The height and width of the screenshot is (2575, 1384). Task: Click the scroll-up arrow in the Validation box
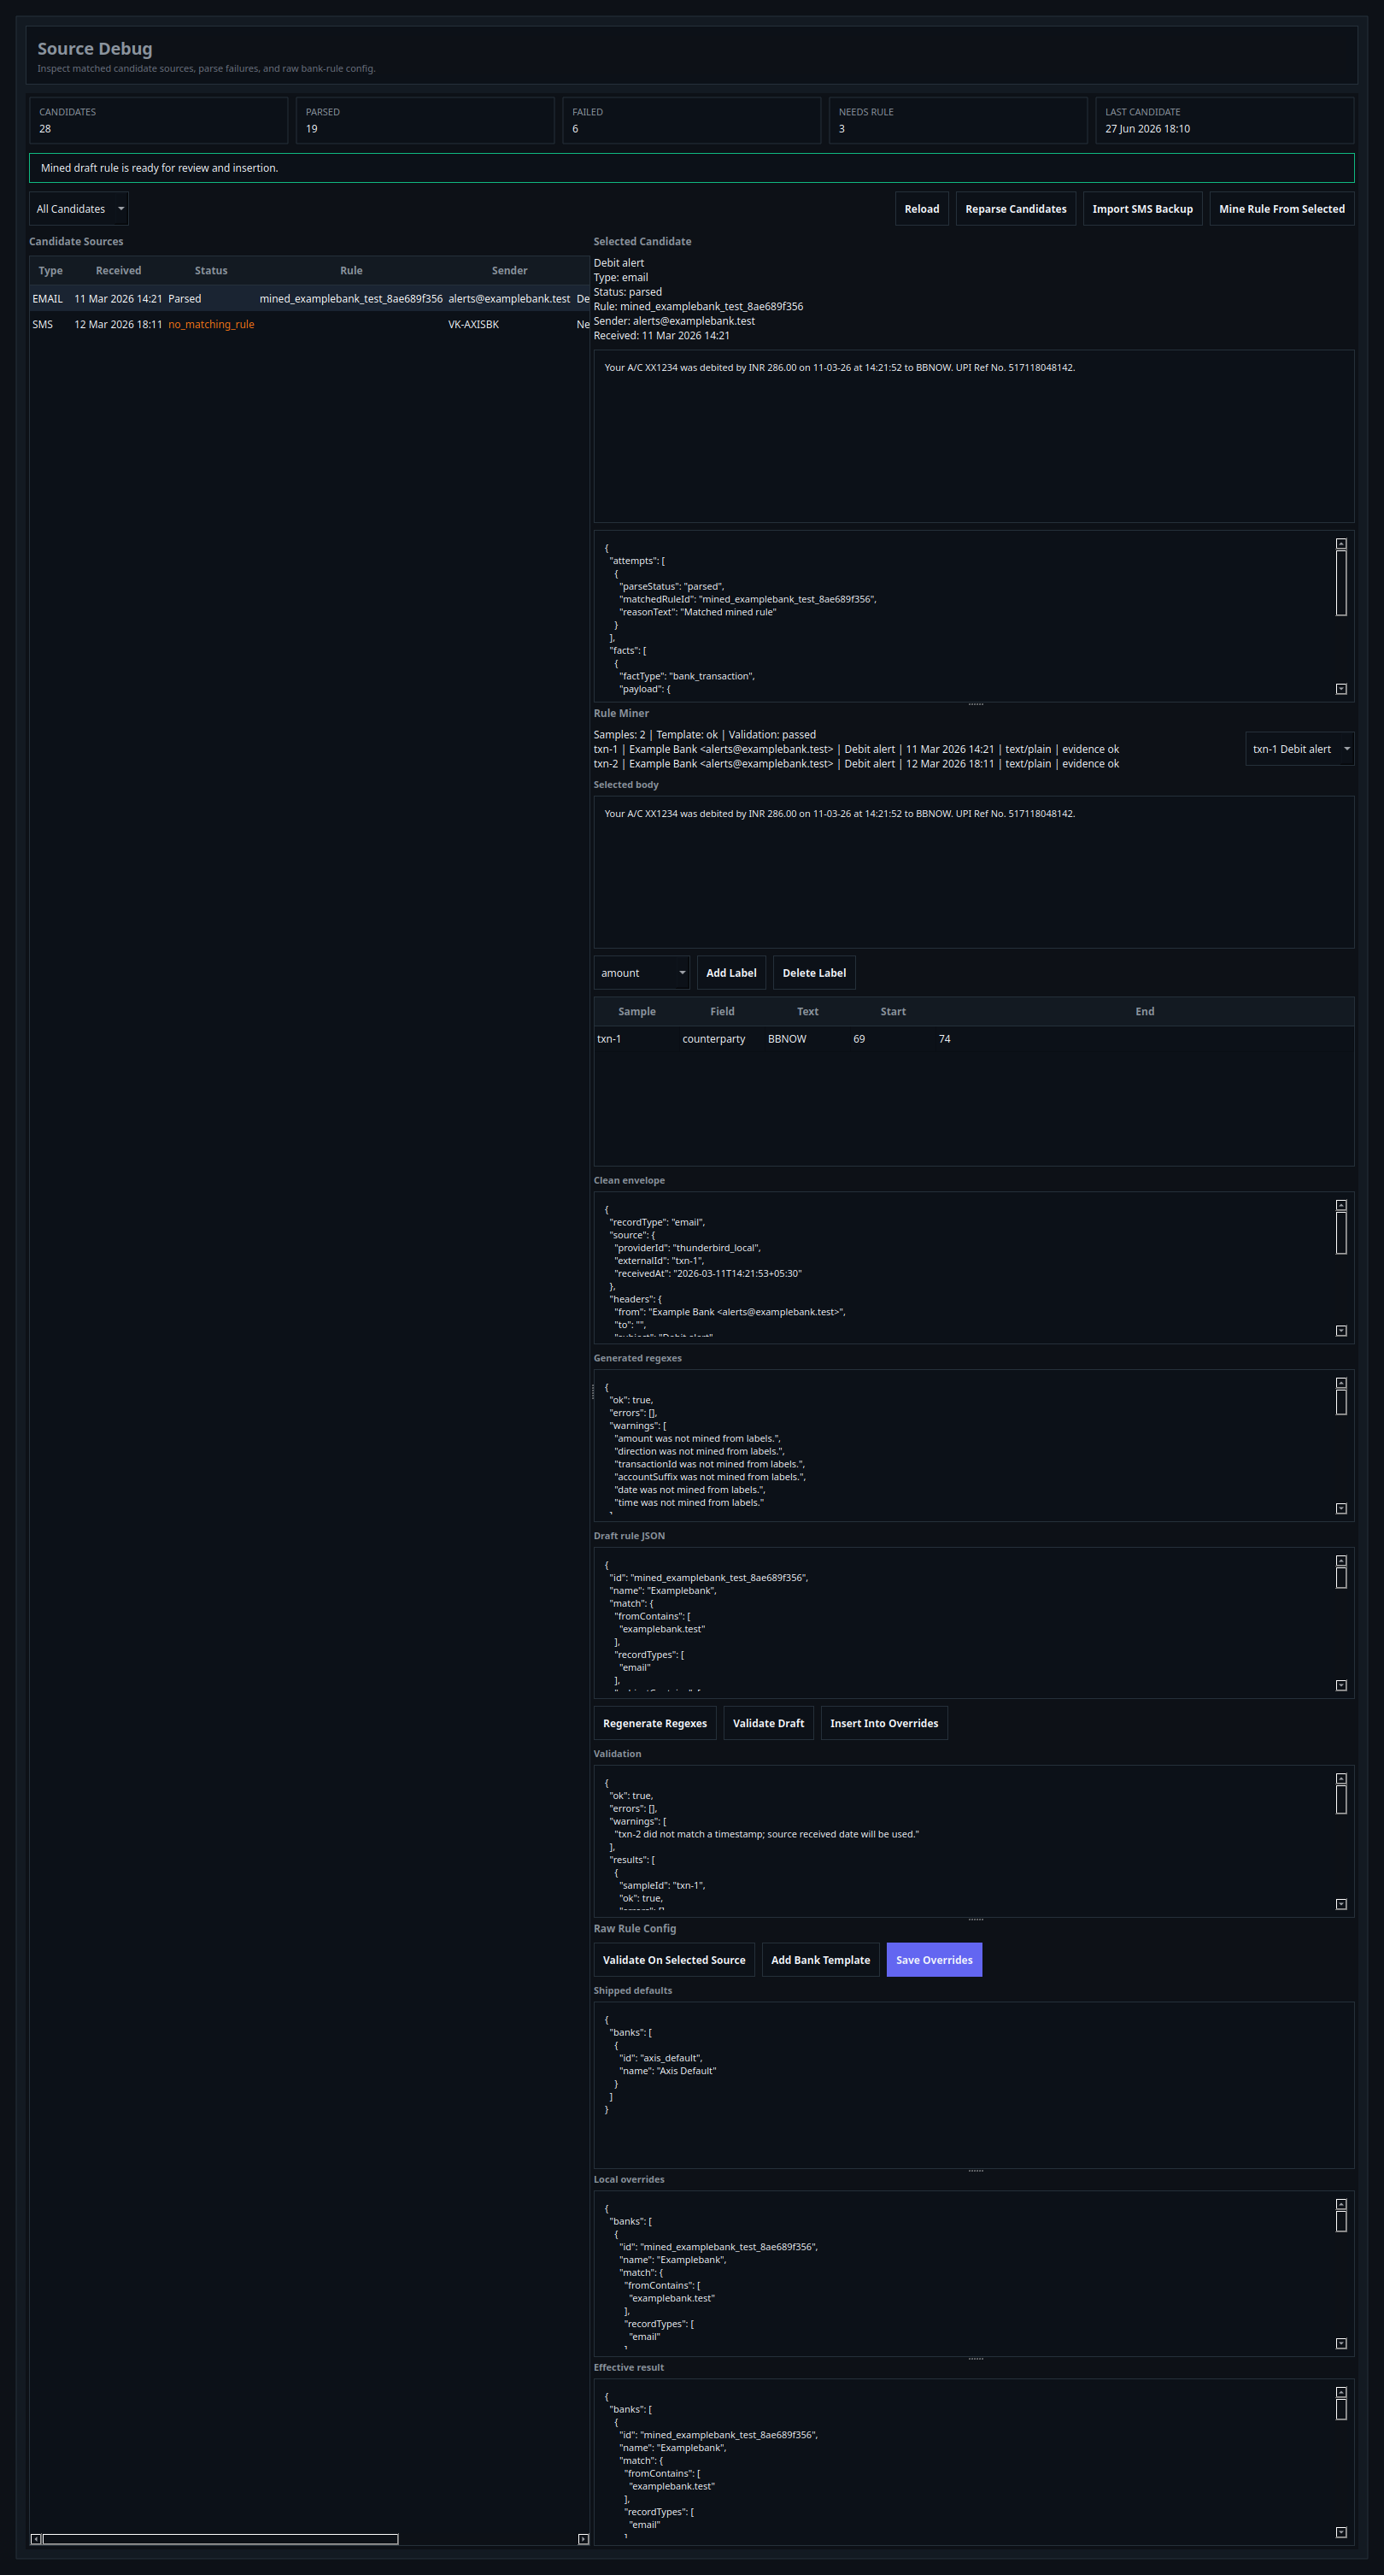click(x=1341, y=1779)
